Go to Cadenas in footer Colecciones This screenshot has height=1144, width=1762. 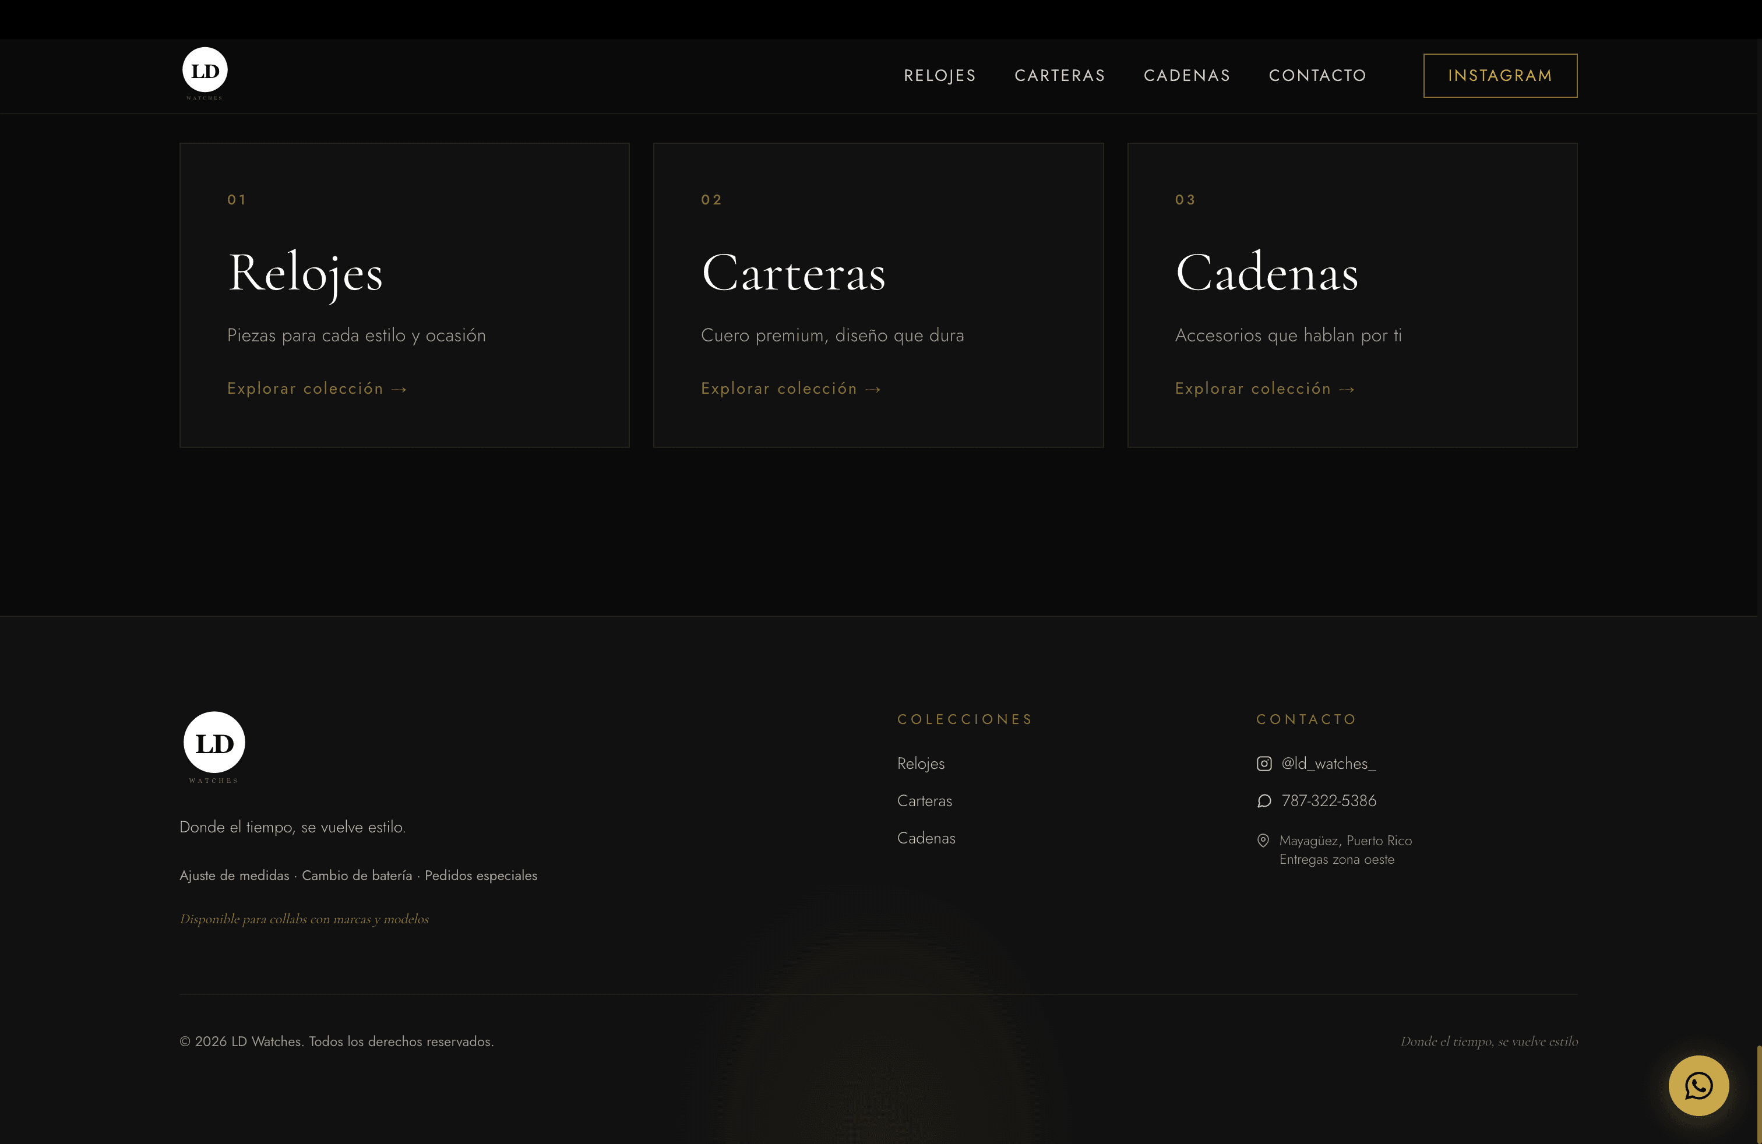[925, 838]
